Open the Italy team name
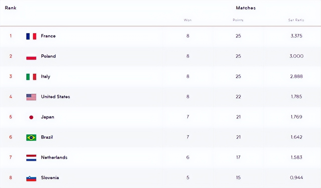The width and height of the screenshot is (321, 188). tap(46, 76)
